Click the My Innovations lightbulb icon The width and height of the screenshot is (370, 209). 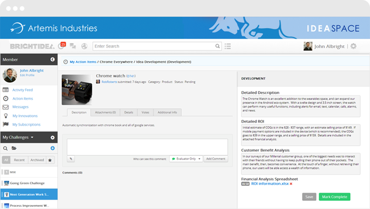tap(6, 116)
